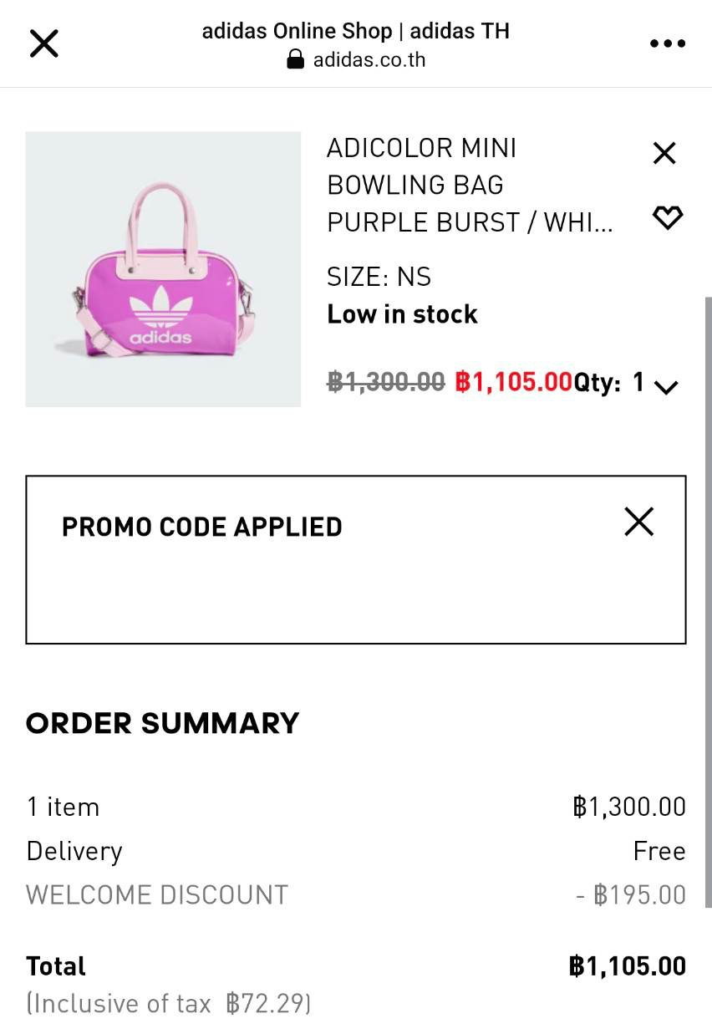
Task: Remove the bowling bag from cart
Action: pyautogui.click(x=664, y=153)
